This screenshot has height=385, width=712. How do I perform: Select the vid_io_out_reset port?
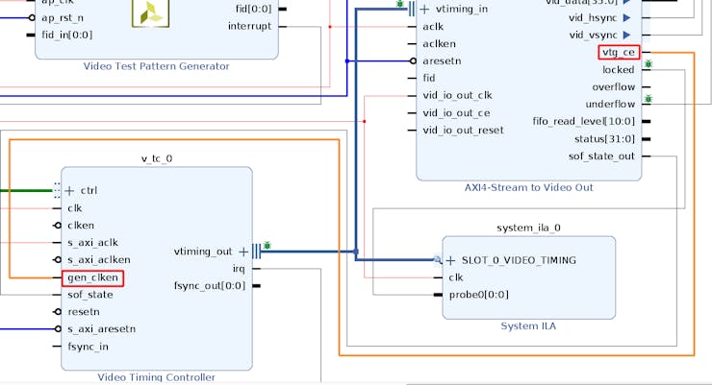point(463,131)
